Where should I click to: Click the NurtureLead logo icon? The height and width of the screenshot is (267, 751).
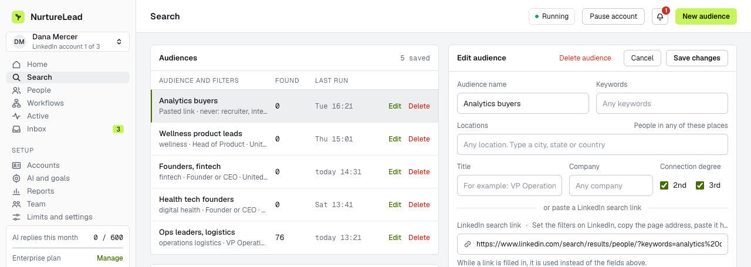click(18, 16)
